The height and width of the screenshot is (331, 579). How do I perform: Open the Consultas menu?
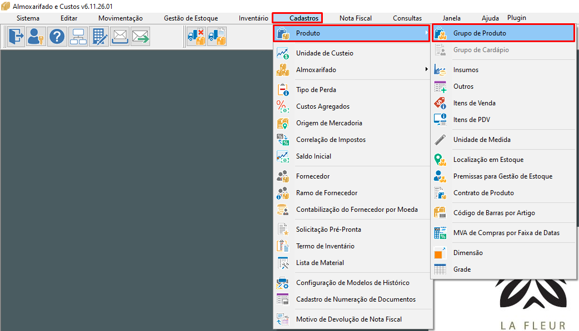pos(407,18)
